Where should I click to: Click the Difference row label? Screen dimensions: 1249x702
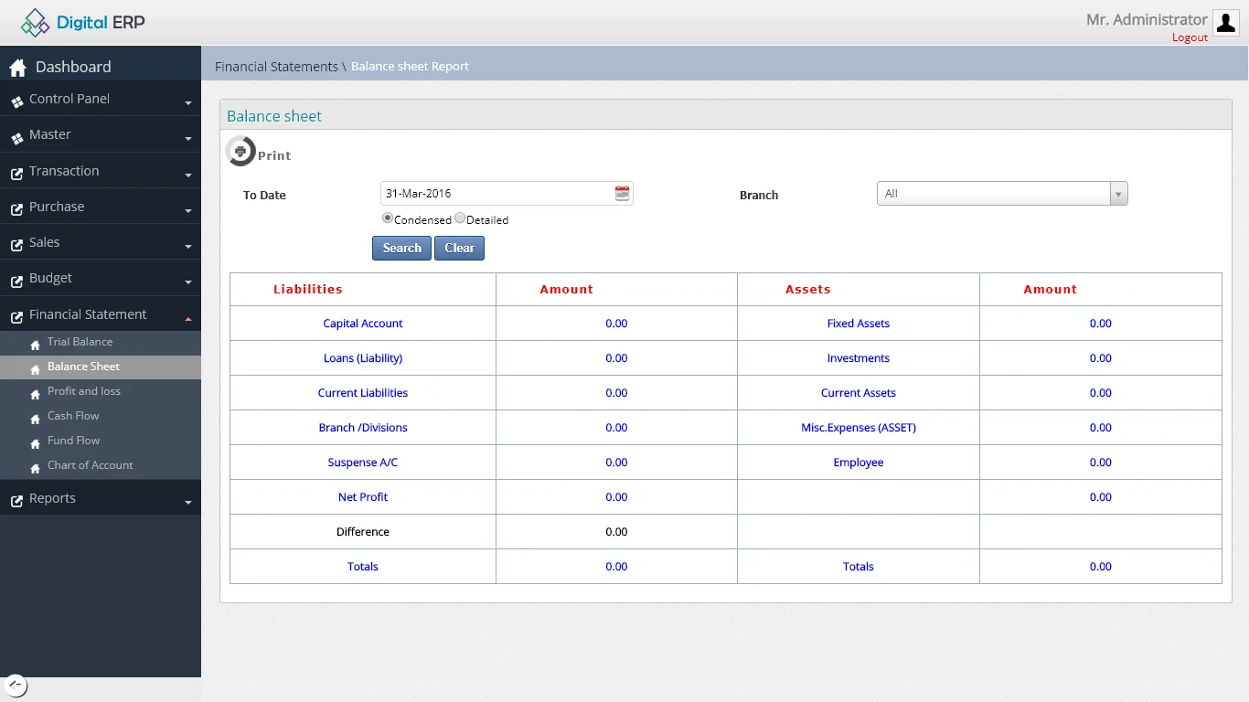pyautogui.click(x=363, y=532)
